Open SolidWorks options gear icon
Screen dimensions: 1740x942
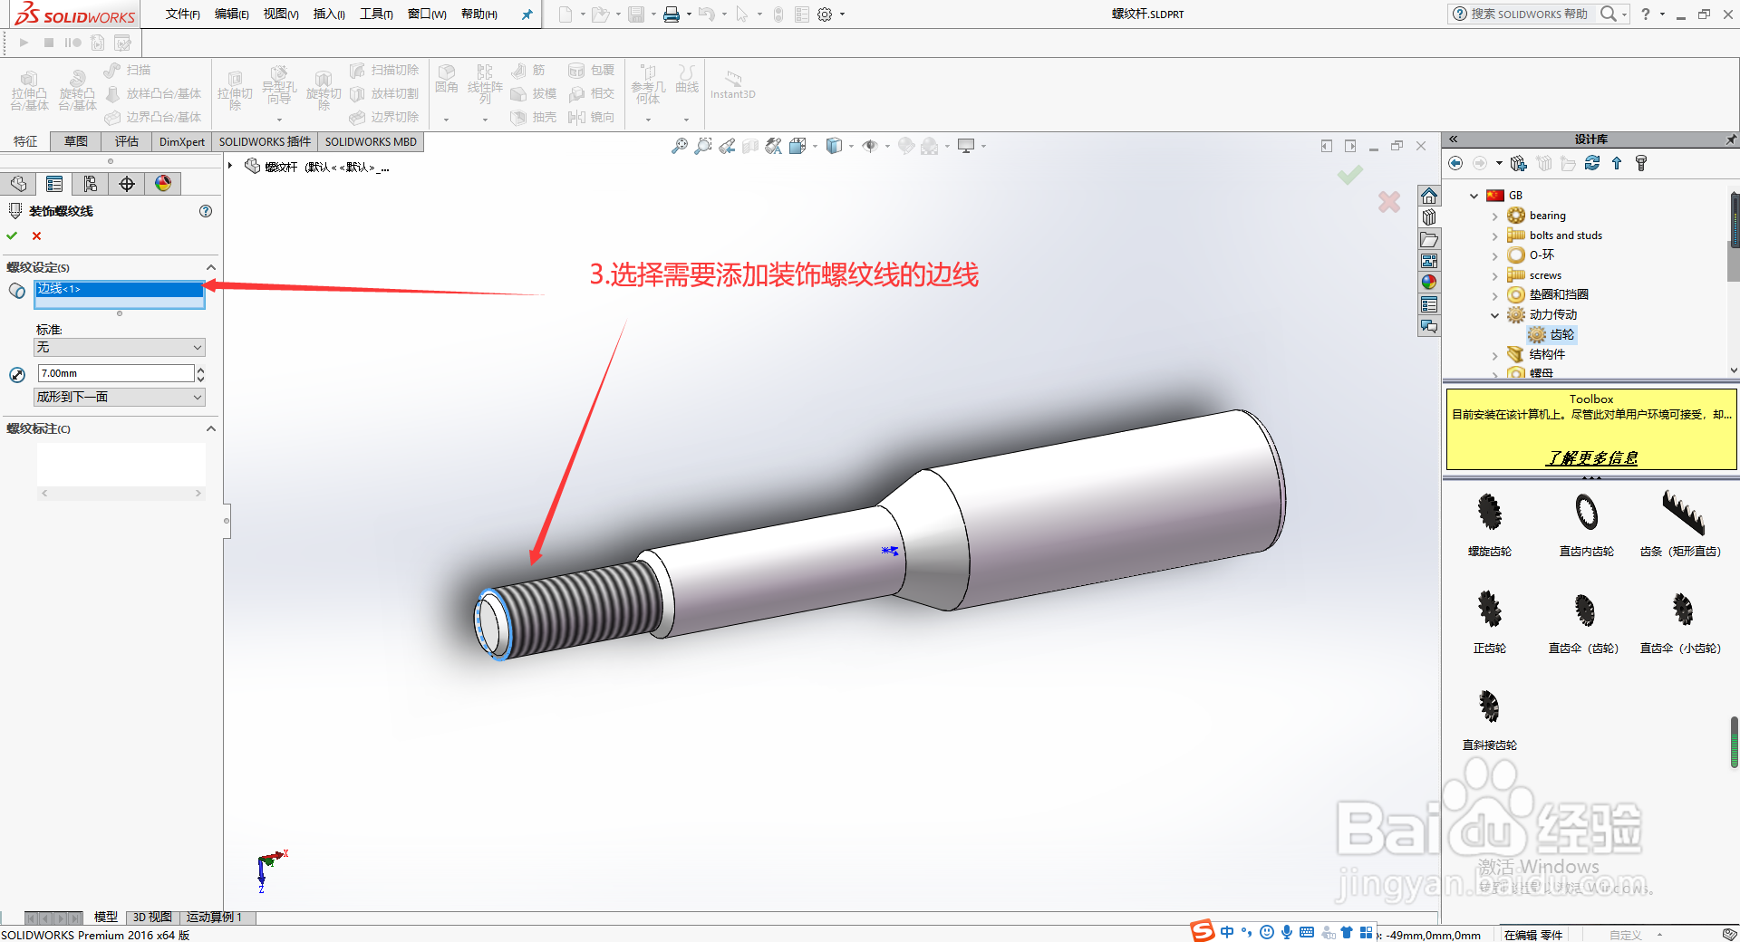coord(825,14)
